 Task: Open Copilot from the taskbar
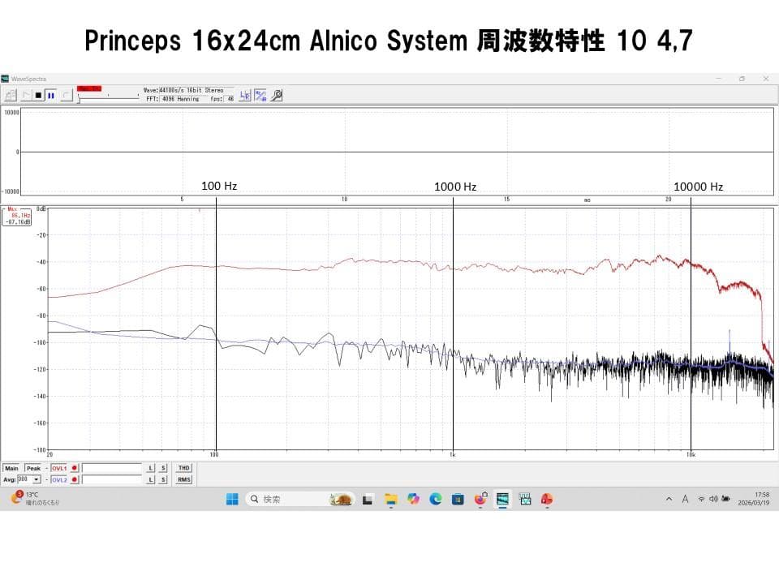pos(413,499)
